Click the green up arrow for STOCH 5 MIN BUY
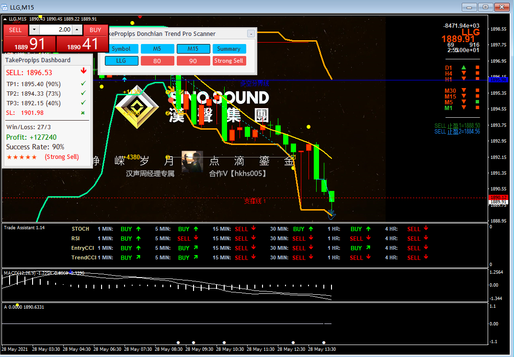The width and height of the screenshot is (514, 357). (x=196, y=229)
